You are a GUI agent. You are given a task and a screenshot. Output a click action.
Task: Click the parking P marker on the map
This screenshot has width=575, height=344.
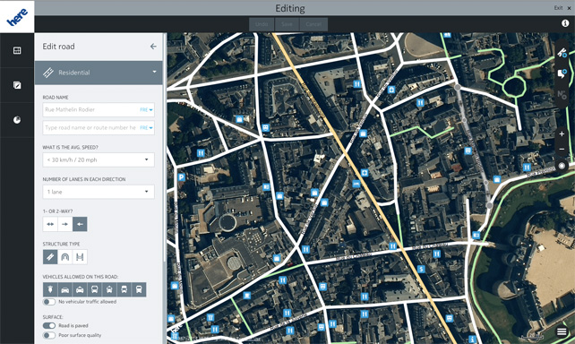pyautogui.click(x=181, y=177)
